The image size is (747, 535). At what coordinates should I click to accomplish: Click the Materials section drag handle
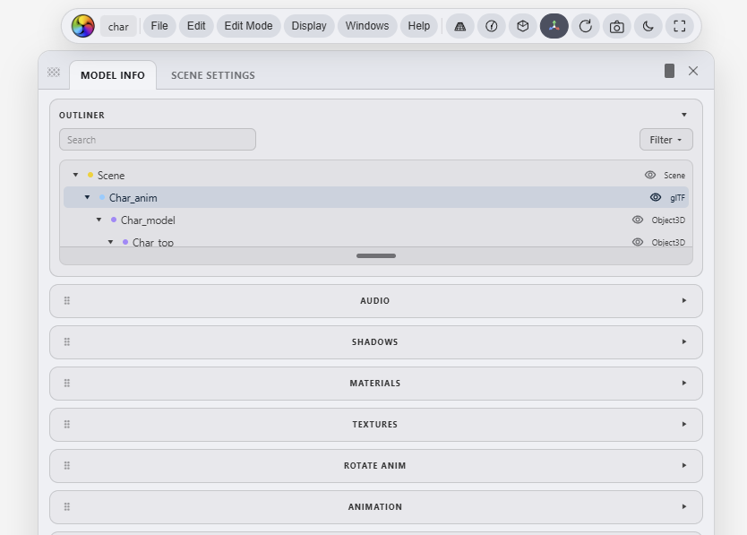click(x=67, y=384)
